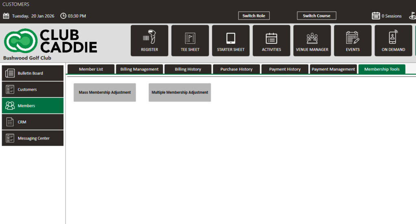Image resolution: width=416 pixels, height=224 pixels.
Task: Open CRM from the sidebar
Action: coord(32,122)
